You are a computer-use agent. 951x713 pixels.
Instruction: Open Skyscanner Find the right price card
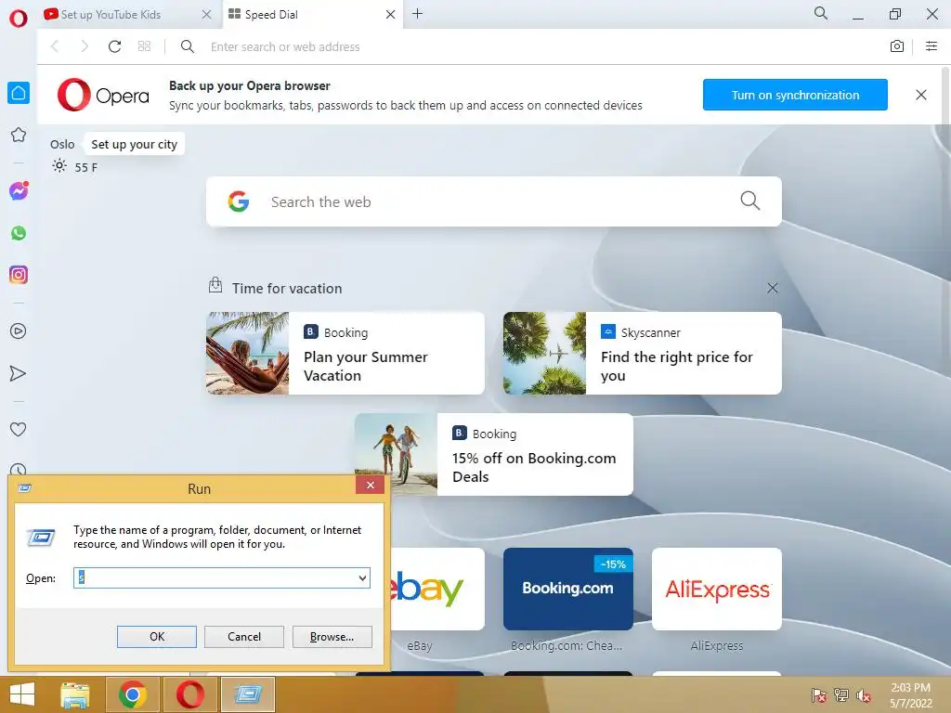(x=643, y=354)
